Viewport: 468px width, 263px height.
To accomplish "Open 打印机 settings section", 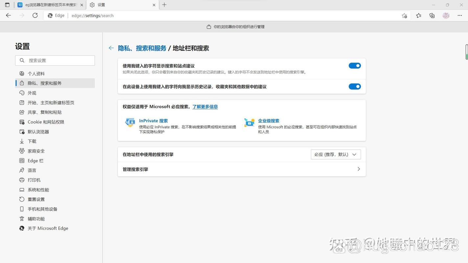I will tap(55, 180).
